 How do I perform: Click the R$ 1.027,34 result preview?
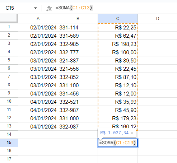pos(115,133)
